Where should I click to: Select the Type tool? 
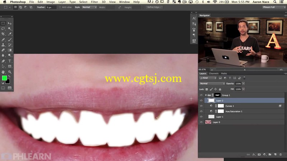(x=10, y=61)
